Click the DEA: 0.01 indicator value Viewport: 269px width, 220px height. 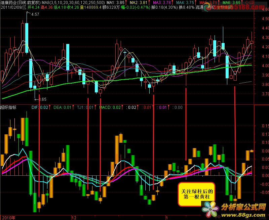point(62,107)
